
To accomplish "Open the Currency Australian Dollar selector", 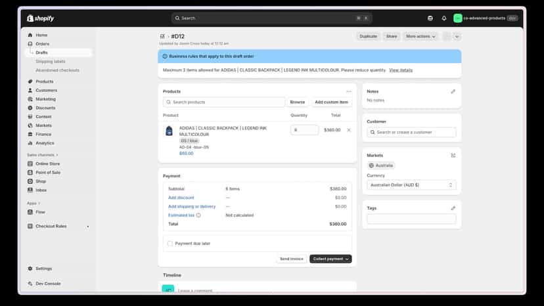I will point(411,185).
